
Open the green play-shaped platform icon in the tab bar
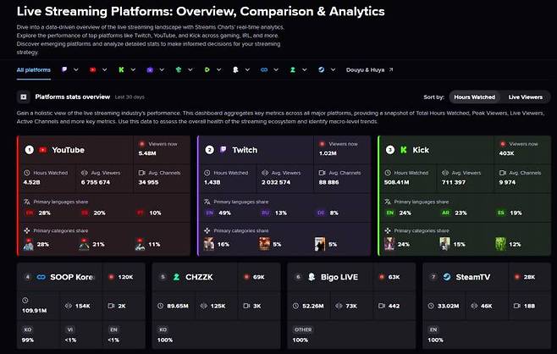207,69
